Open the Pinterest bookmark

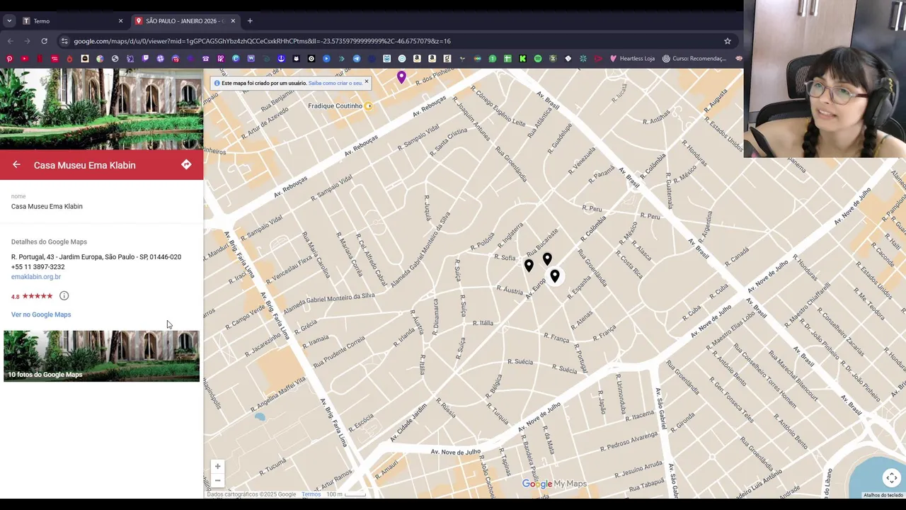pyautogui.click(x=9, y=59)
